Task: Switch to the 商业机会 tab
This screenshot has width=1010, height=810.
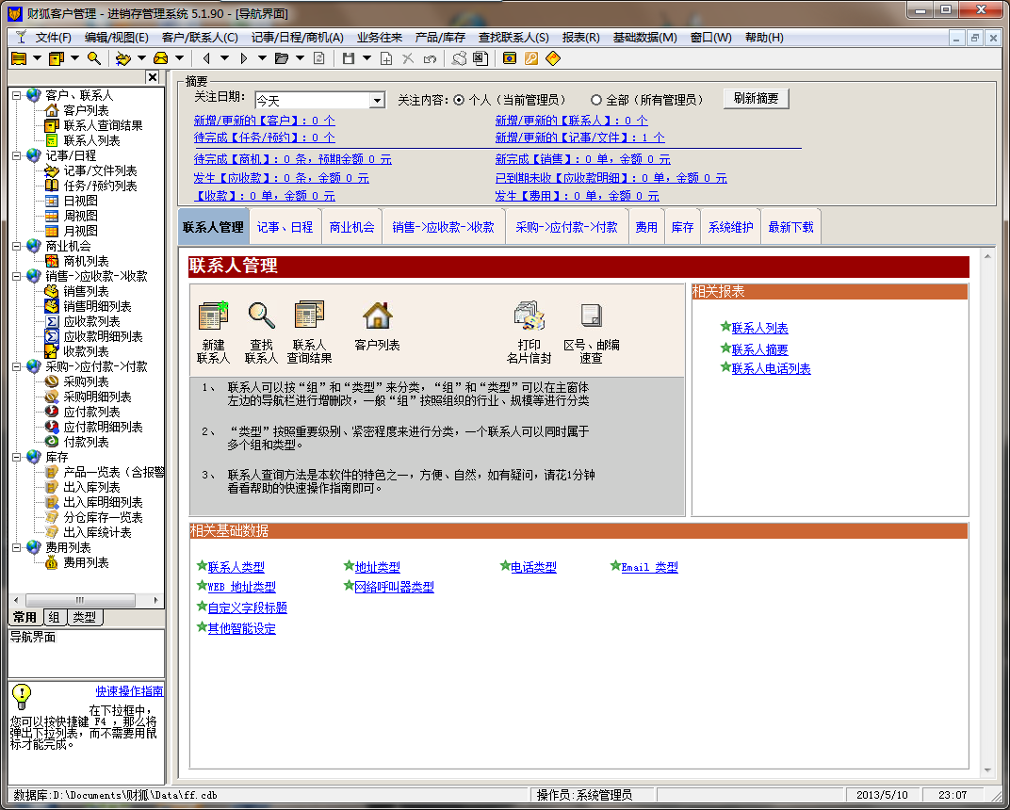Action: coord(351,227)
